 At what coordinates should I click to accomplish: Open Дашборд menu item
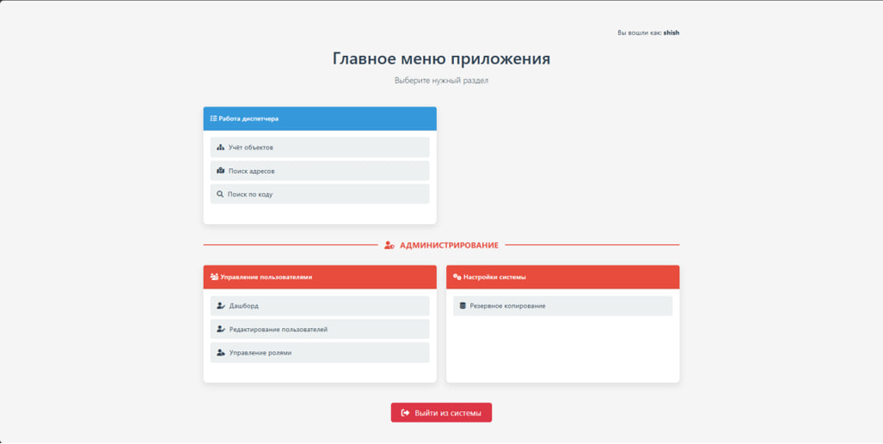[x=320, y=306]
